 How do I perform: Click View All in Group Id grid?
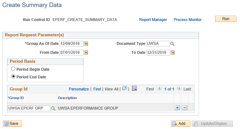(111, 89)
